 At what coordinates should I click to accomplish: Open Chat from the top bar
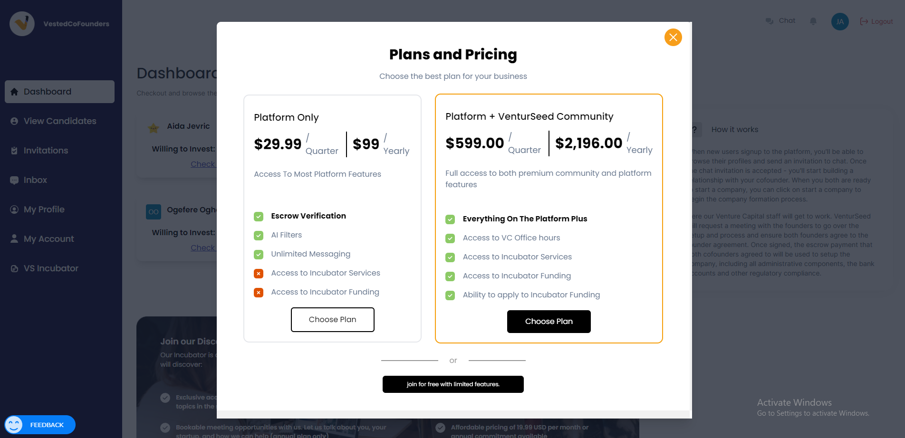coord(780,21)
